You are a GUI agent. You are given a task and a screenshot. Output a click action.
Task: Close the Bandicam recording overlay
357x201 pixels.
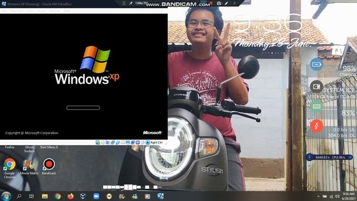pyautogui.click(x=234, y=3)
